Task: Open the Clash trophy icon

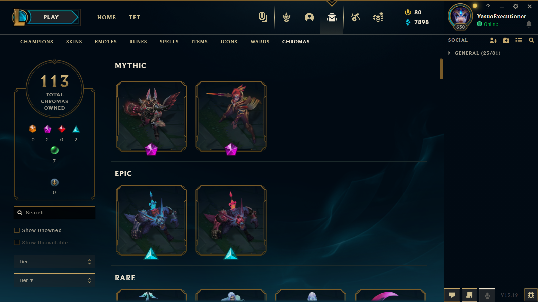Action: coord(286,17)
